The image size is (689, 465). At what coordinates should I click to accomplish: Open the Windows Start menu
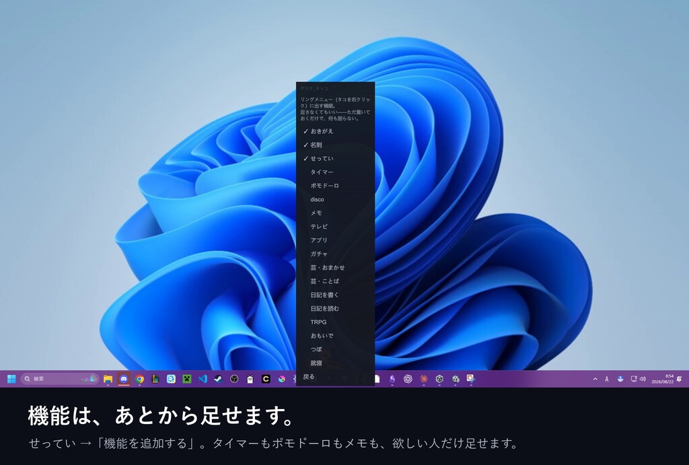click(x=12, y=379)
